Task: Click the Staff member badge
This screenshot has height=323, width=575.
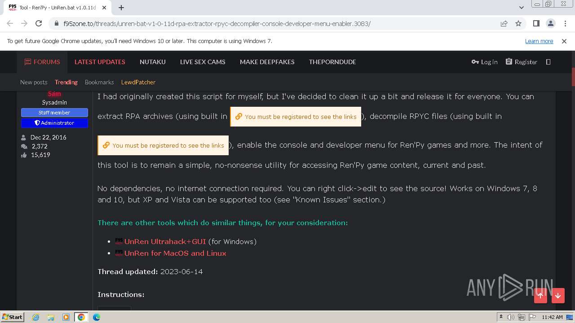Action: (x=54, y=113)
